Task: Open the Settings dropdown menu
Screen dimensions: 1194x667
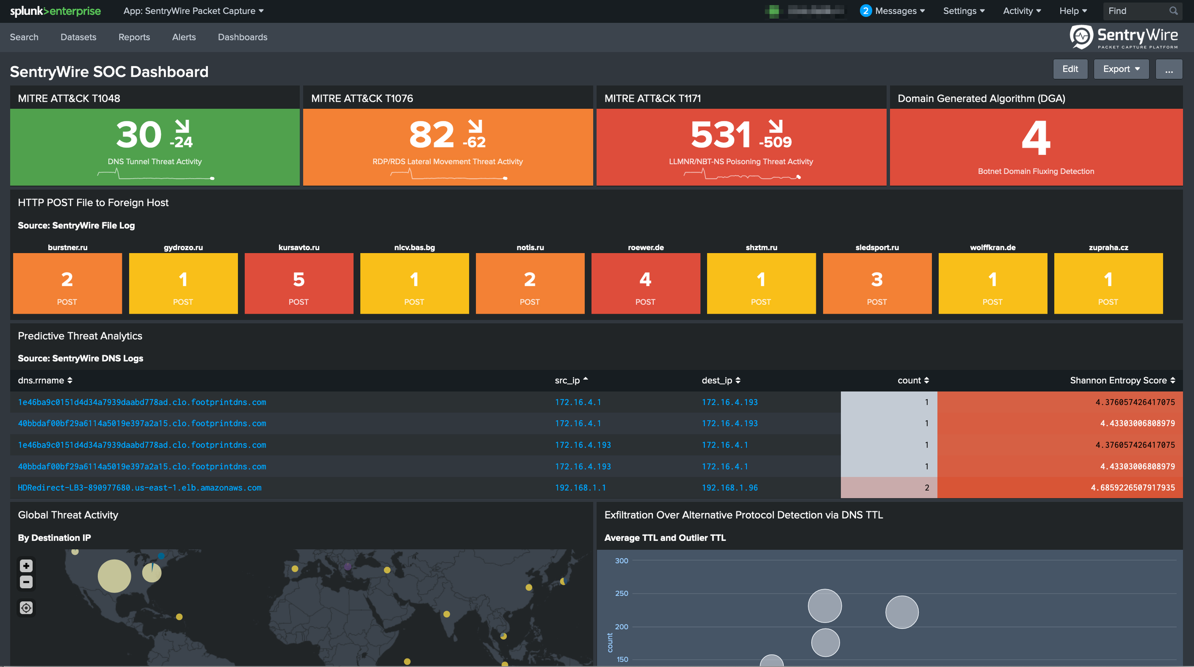Action: 964,11
